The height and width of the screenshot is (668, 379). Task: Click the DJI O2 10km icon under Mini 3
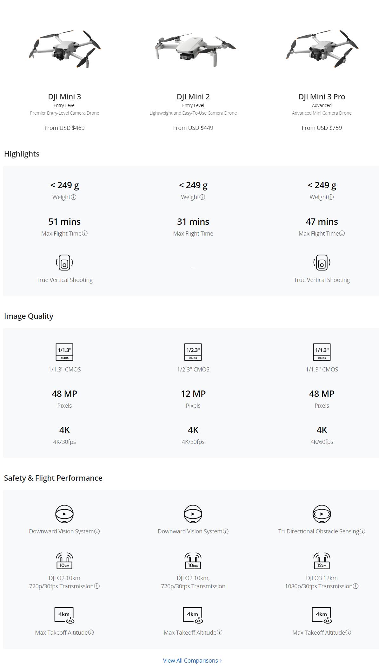click(x=64, y=561)
